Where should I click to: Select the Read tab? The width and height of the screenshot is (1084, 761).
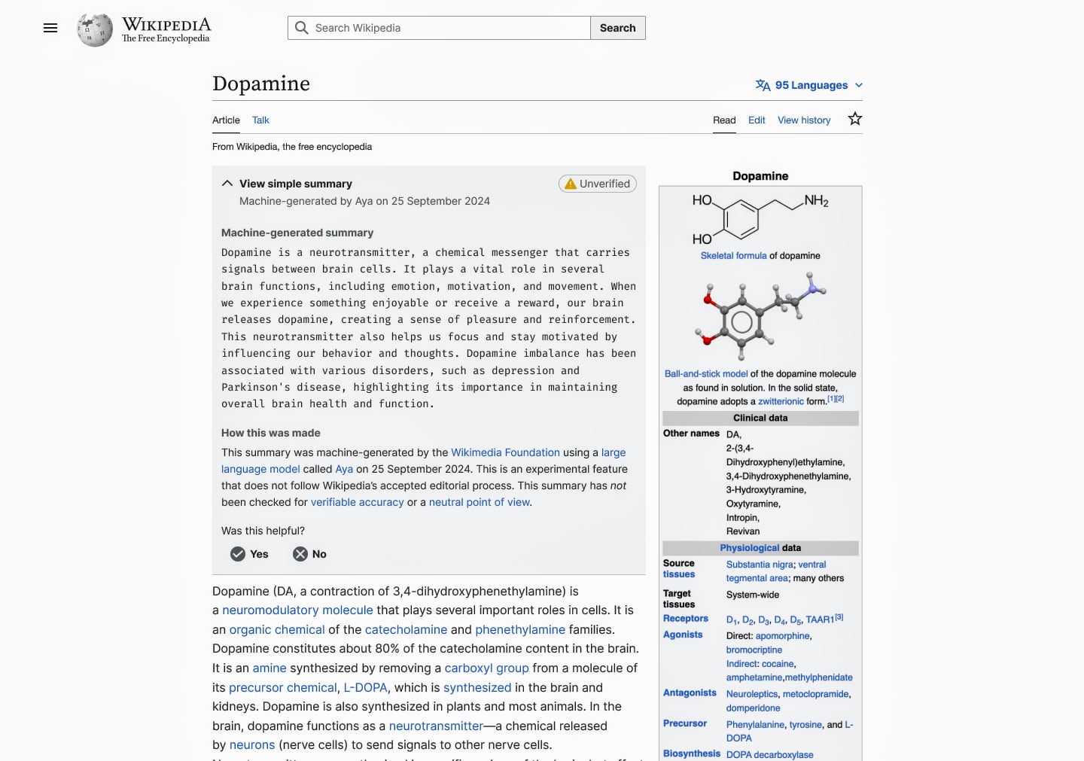tap(724, 120)
